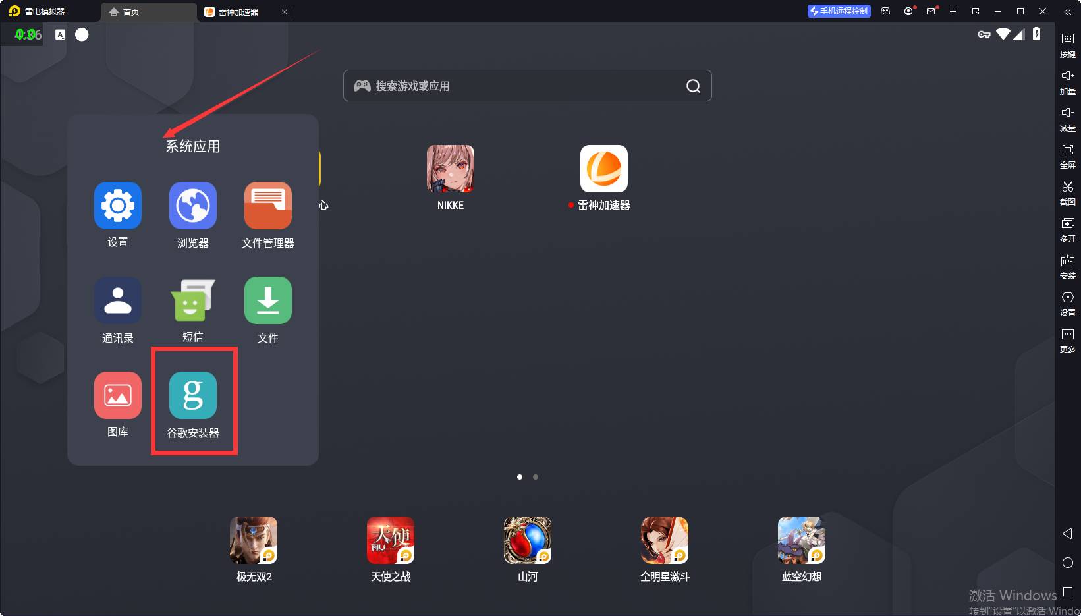This screenshot has height=616, width=1081.
Task: Open the 雷神加速器 app icon on the desktop
Action: click(604, 169)
